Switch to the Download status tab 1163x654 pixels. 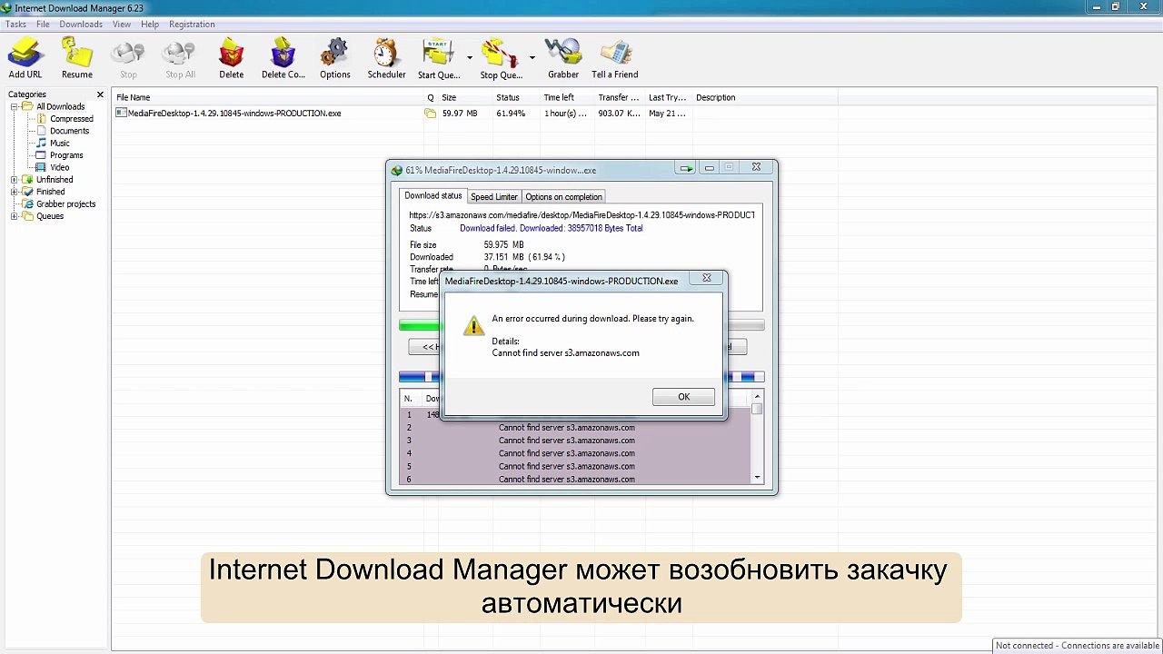[433, 196]
